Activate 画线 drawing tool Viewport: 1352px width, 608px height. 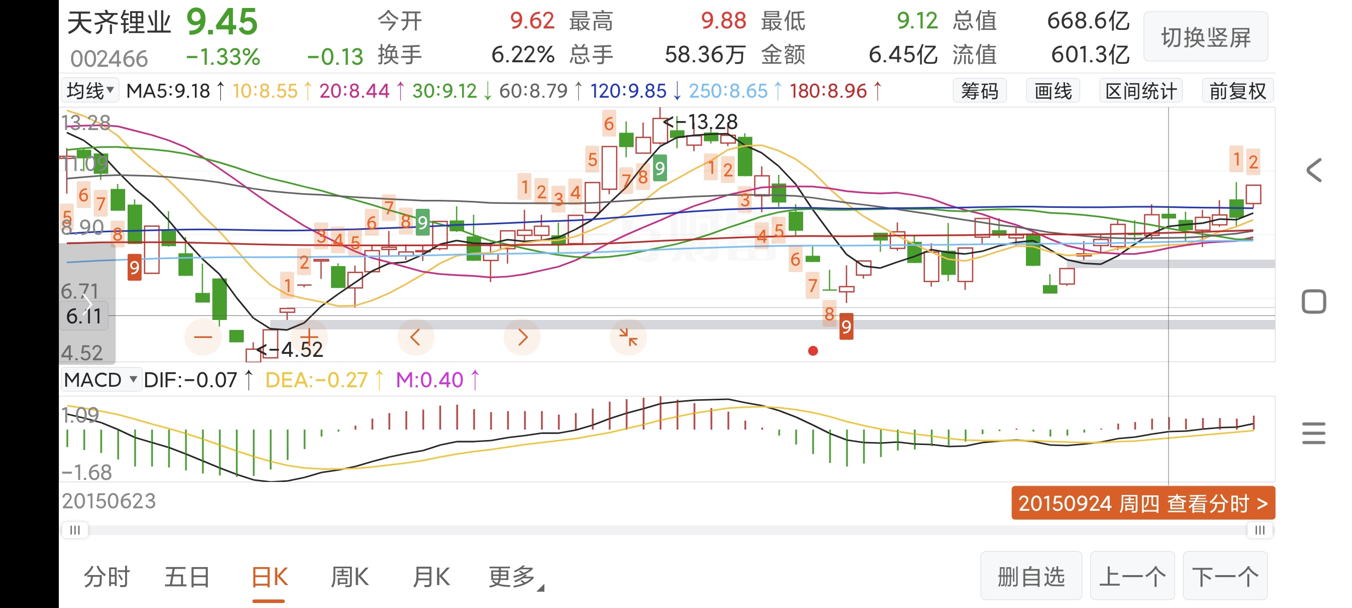[1053, 91]
